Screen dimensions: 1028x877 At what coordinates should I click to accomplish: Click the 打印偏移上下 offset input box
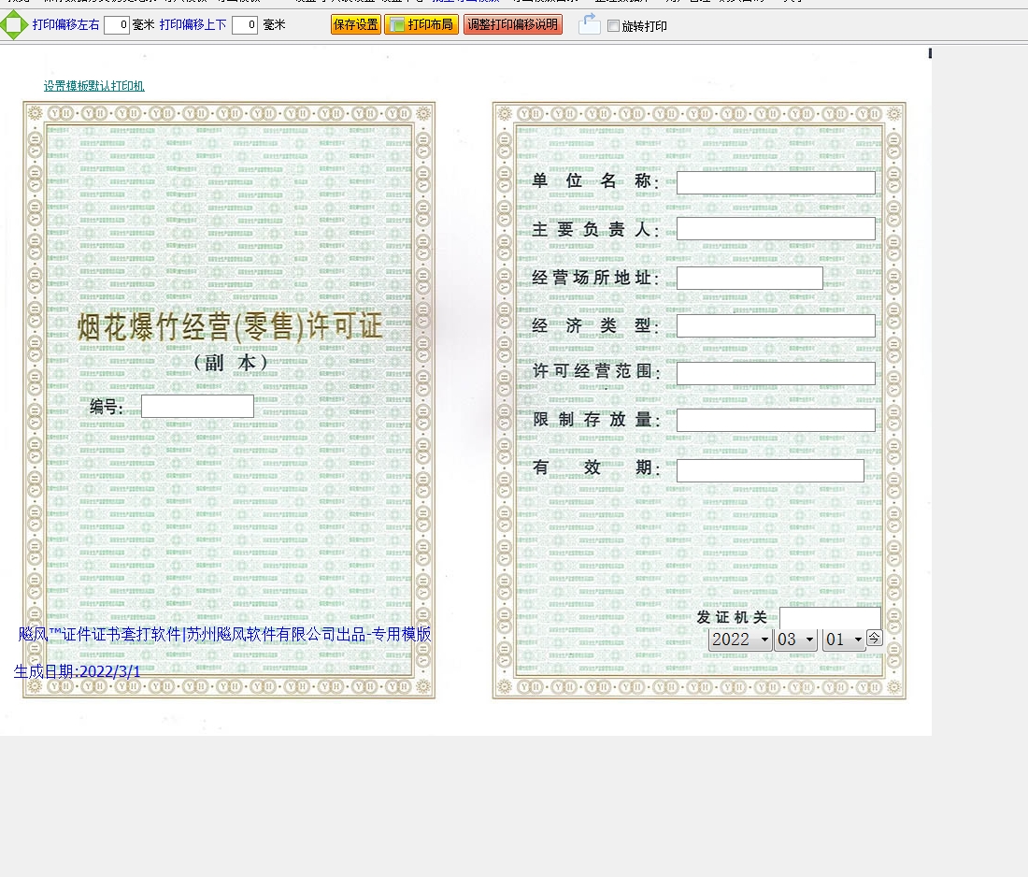[245, 25]
